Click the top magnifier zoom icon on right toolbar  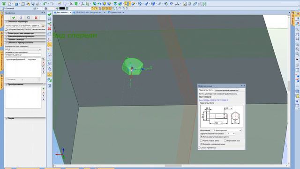click(x=297, y=29)
